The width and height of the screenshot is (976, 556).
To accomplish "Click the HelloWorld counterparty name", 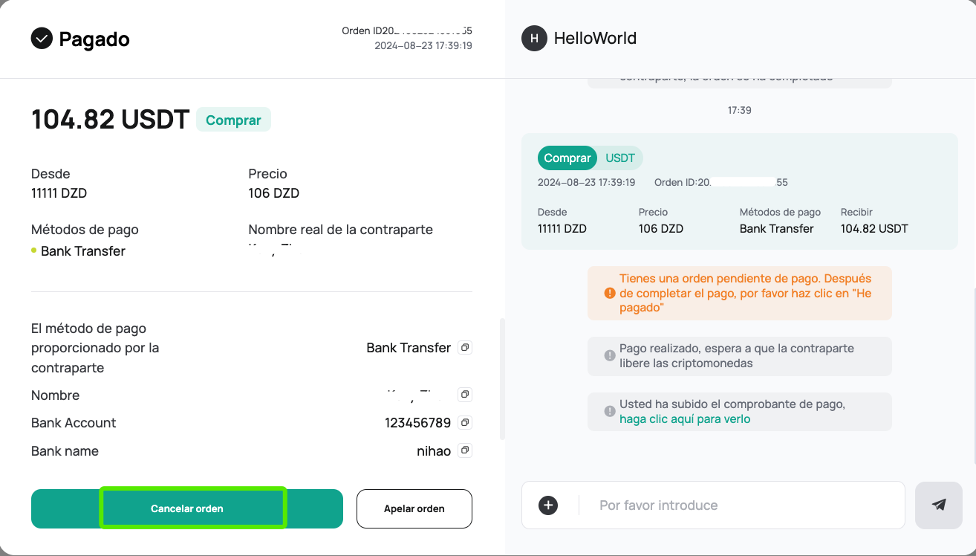I will 595,39.
